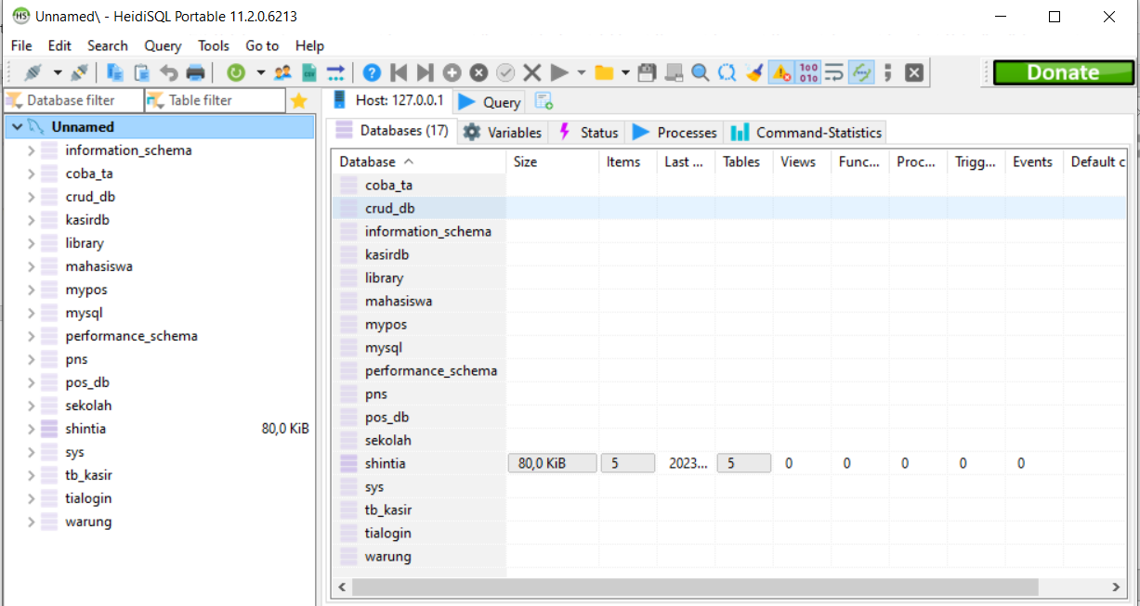Expand the kasirdb tree node

point(32,220)
